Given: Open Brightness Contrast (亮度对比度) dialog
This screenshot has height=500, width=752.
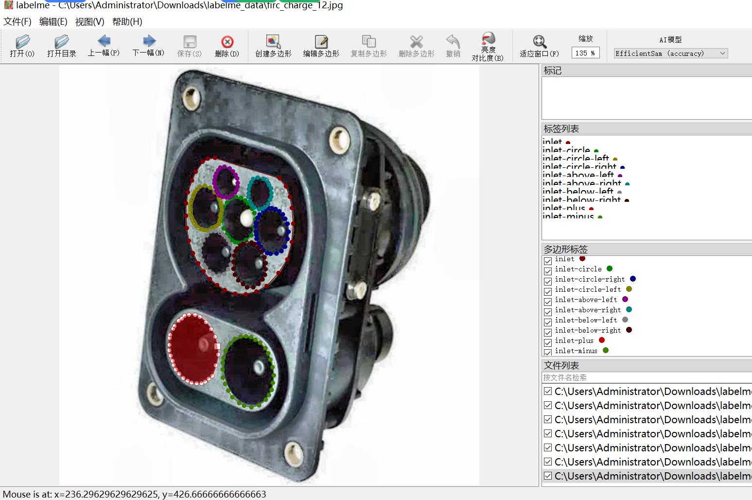Looking at the screenshot, I should (488, 47).
